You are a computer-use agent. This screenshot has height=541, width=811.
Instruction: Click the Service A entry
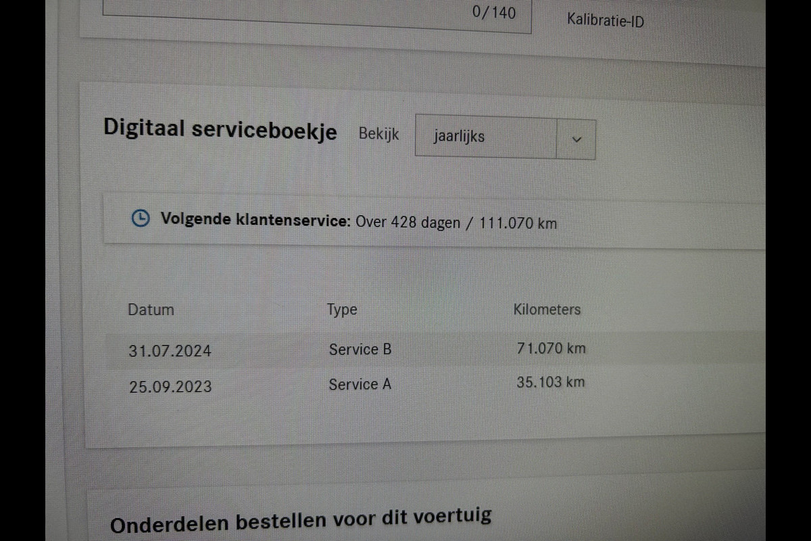(x=360, y=384)
